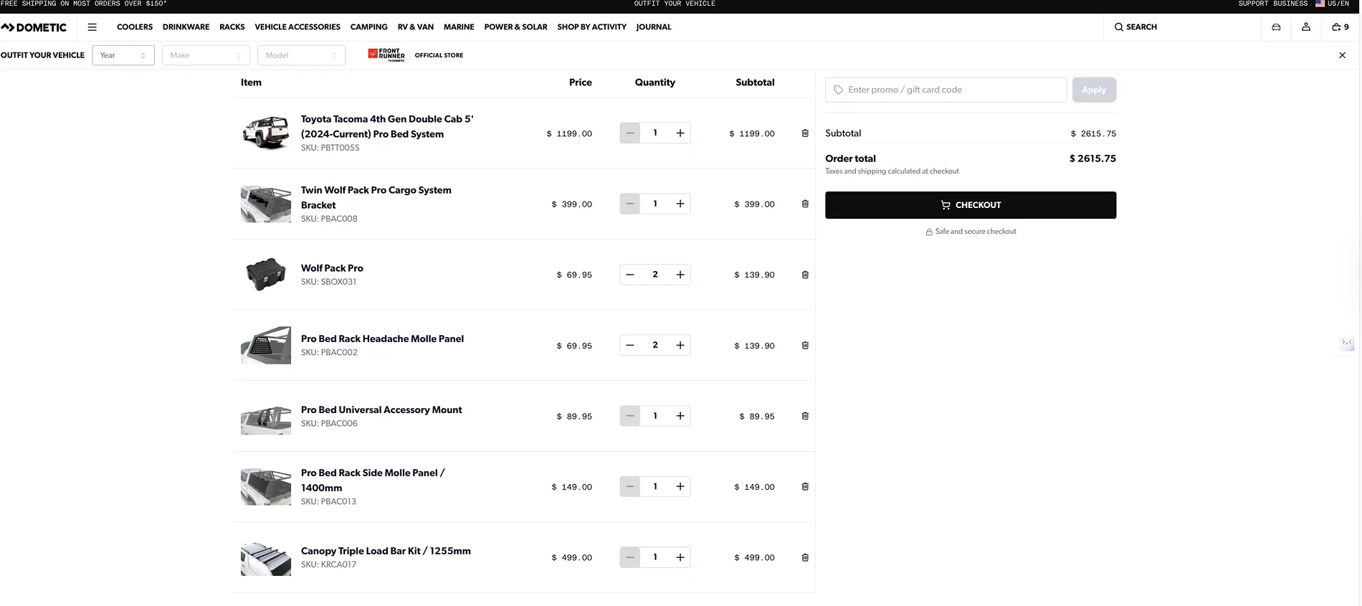This screenshot has width=1362, height=606.
Task: Increase Canopy Triple Load Bar Kit quantity
Action: click(x=680, y=557)
